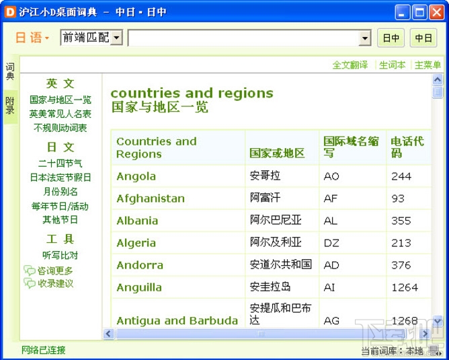Click the horizontal scrollbar right arrow
Viewport: 449px width, 360px height.
click(425, 334)
